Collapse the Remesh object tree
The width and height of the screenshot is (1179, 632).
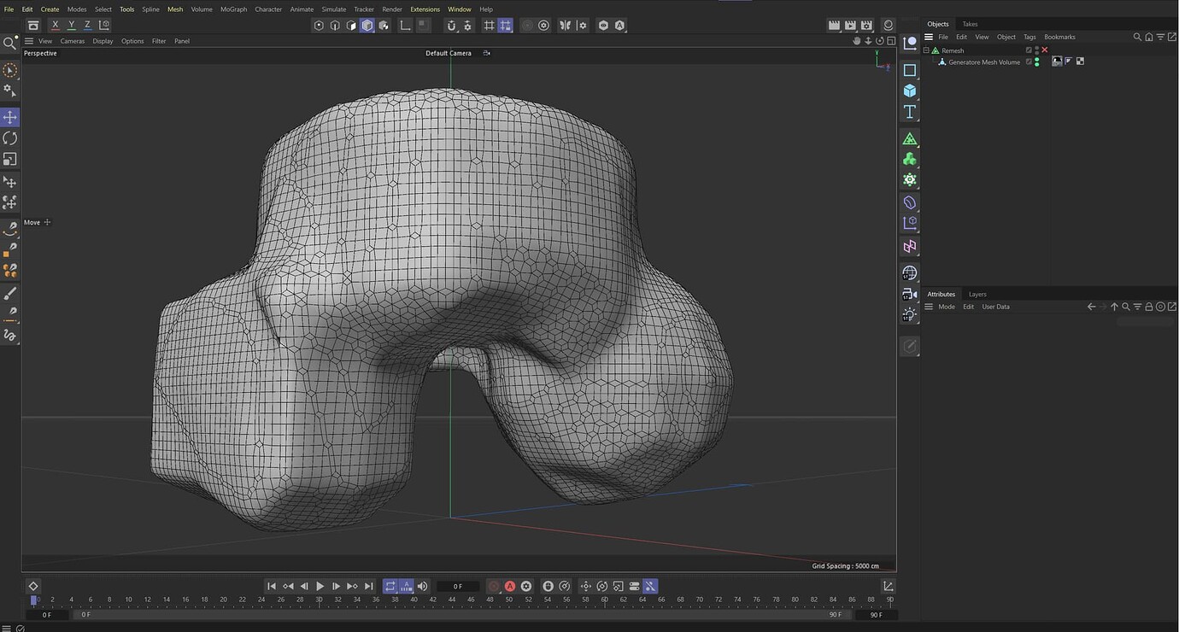click(926, 50)
